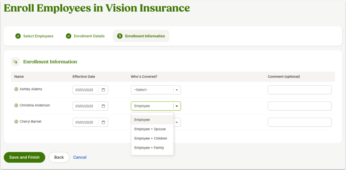Choose Employee + Spouse option
This screenshot has width=346, height=170.
(x=152, y=129)
